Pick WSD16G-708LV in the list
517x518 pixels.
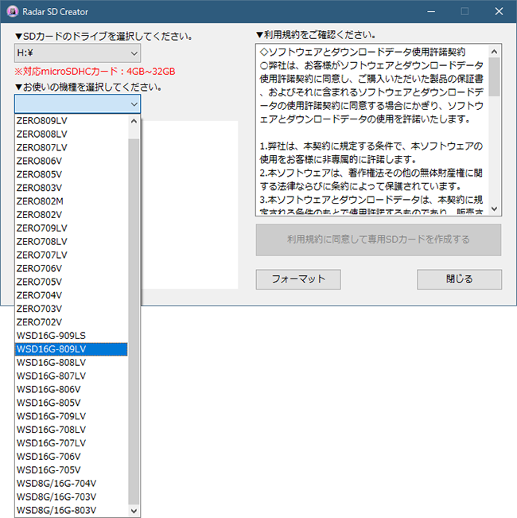pyautogui.click(x=71, y=430)
